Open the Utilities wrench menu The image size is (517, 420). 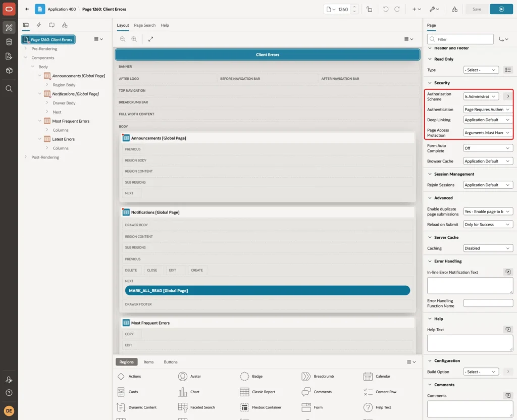[x=434, y=9]
